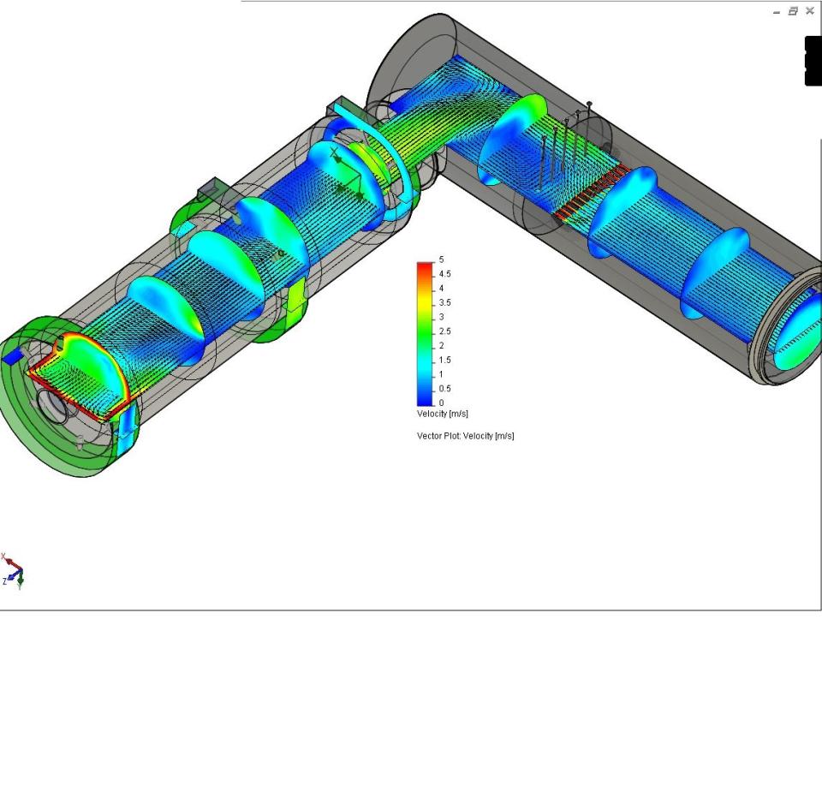Close the flow simulation viewport
The height and width of the screenshot is (799, 822).
[809, 11]
